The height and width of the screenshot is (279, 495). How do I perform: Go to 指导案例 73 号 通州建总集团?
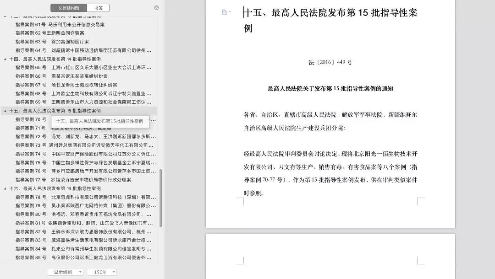[x=84, y=145]
